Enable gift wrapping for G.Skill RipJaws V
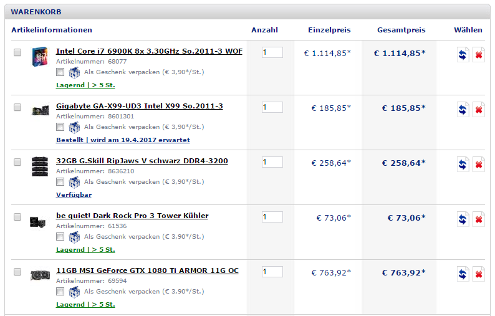This screenshot has width=495, height=316. click(x=60, y=182)
